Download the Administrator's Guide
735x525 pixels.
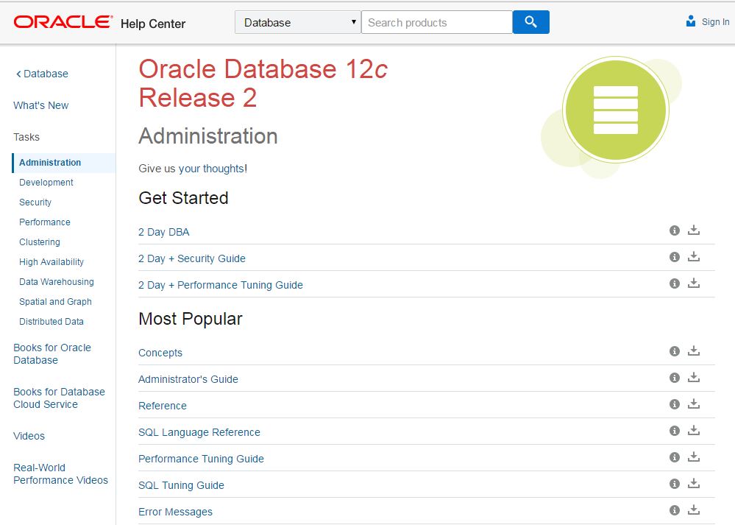(694, 377)
